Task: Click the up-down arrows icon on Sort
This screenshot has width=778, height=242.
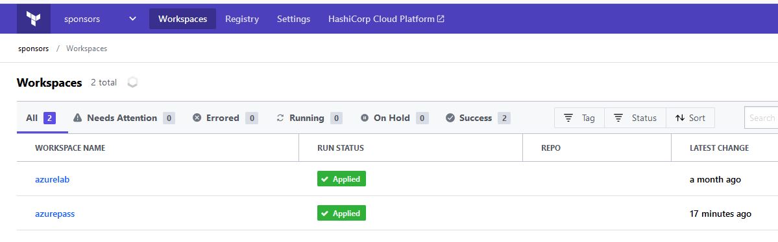Action: tap(680, 118)
